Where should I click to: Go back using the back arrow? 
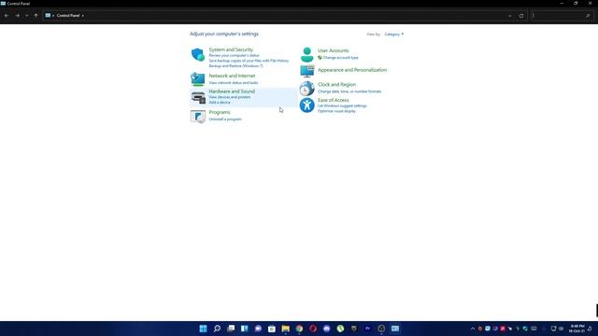coord(7,16)
